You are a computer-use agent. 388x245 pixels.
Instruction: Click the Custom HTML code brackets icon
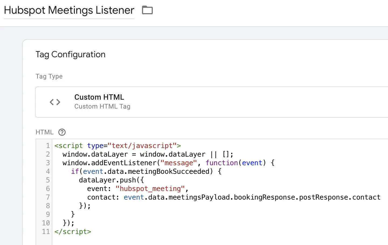pos(55,102)
